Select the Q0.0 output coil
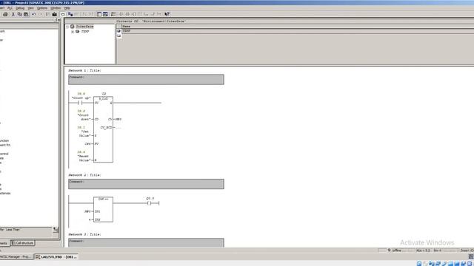Viewport: 474px width, 266px height. click(x=149, y=203)
